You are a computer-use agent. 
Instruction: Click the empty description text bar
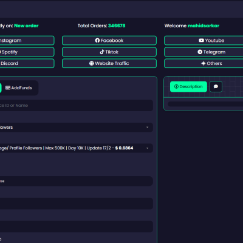(205, 104)
